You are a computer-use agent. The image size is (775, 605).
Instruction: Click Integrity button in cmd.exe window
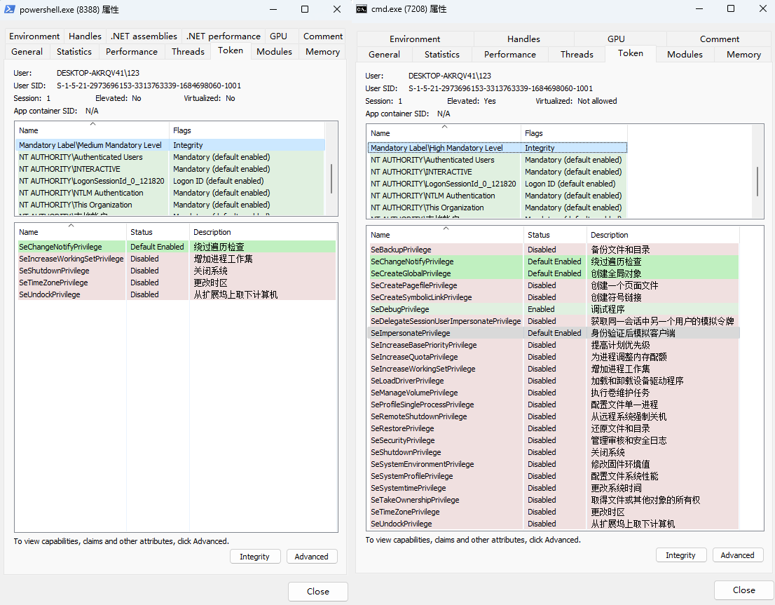680,555
